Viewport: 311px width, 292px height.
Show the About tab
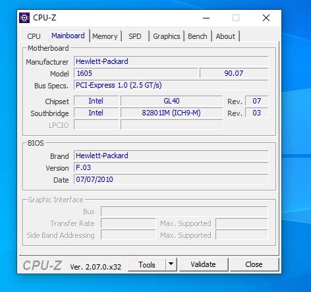[225, 36]
